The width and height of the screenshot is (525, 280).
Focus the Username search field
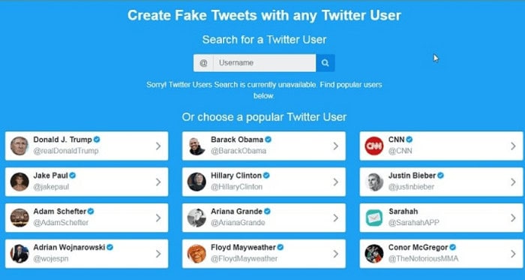tap(265, 63)
